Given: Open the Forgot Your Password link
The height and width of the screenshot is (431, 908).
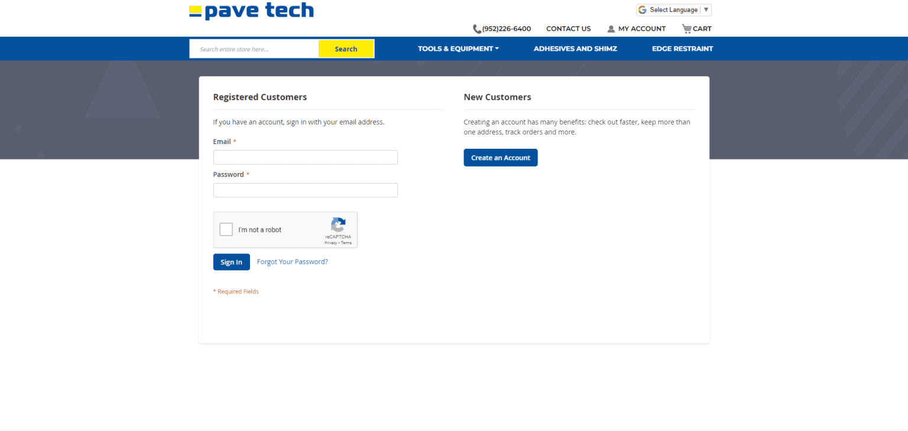Looking at the screenshot, I should click(x=292, y=262).
